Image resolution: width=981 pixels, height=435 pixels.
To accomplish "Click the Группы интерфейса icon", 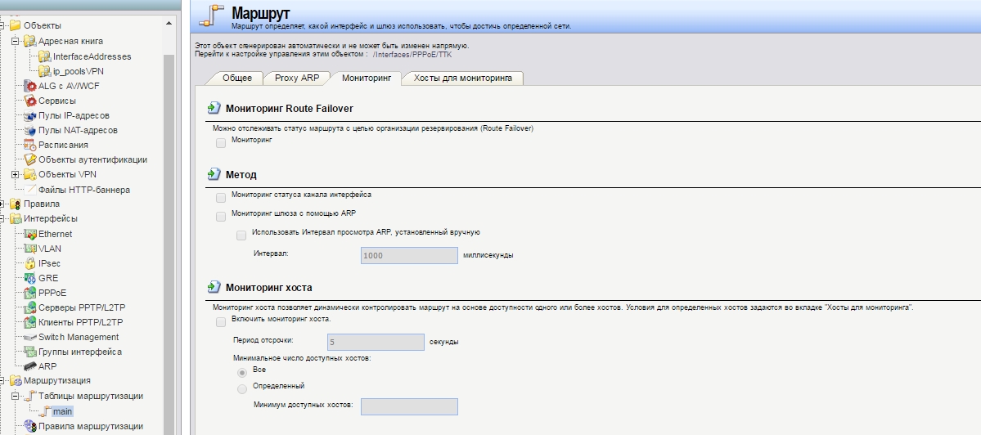I will [x=29, y=352].
